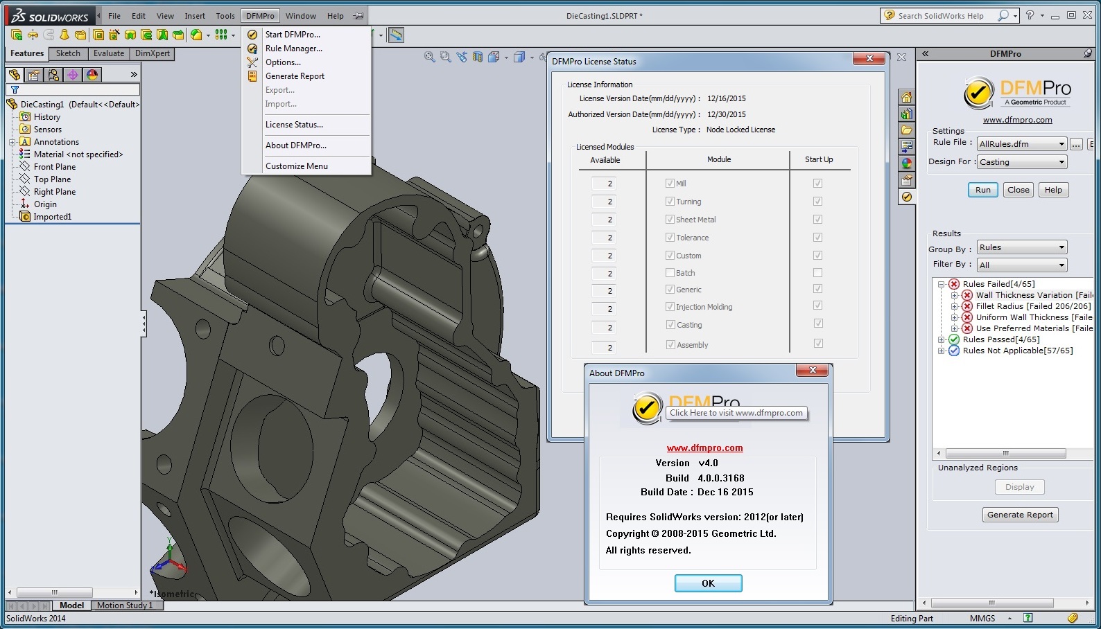The image size is (1101, 629).
Task: Toggle the Mill module checkbox
Action: click(x=670, y=183)
